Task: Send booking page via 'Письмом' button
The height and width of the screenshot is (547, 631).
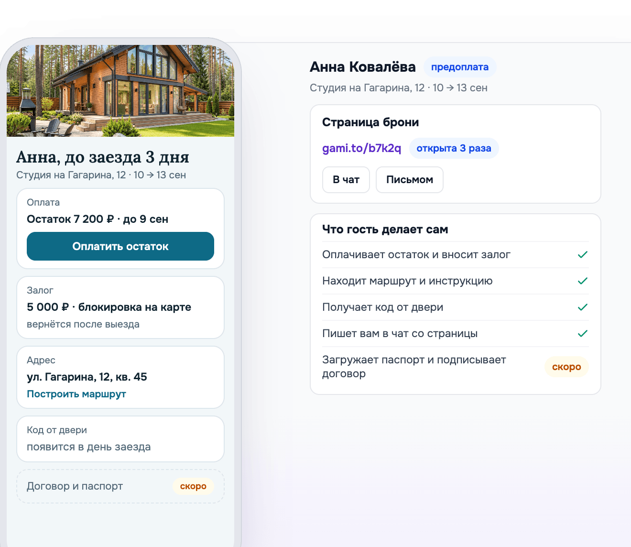Action: [x=410, y=180]
